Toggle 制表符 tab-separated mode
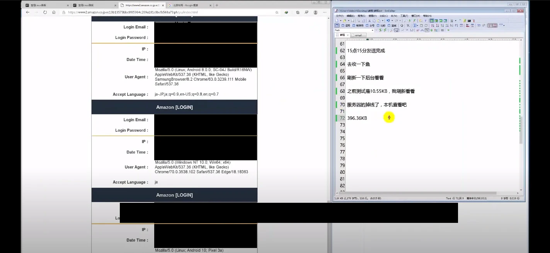Viewport: 550px width, 253px height. coord(358,25)
